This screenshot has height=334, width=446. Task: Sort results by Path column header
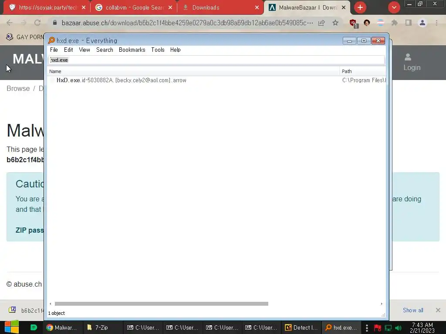coord(363,71)
